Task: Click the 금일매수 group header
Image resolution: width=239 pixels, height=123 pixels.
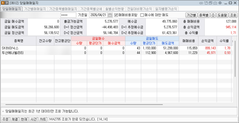Action: 98,39
